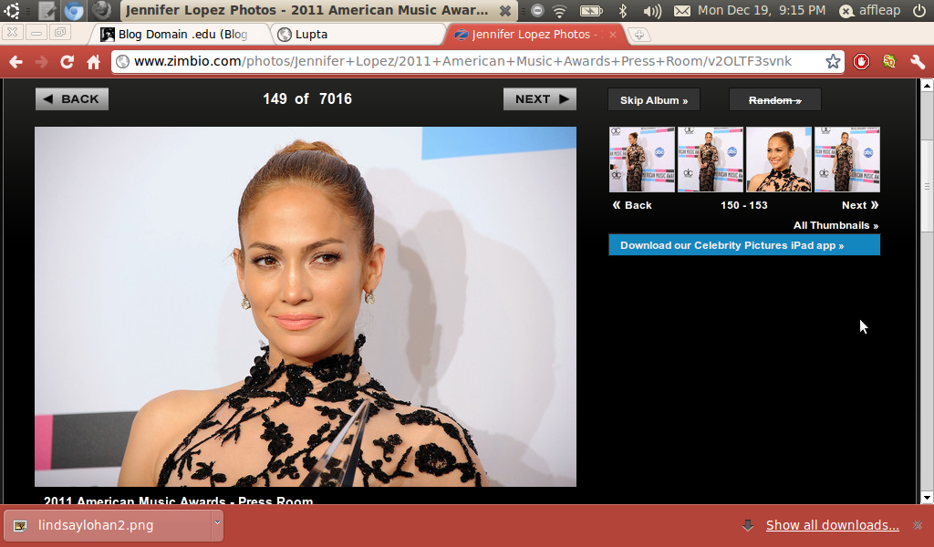
Task: Switch to the Lupta tab
Action: pyautogui.click(x=358, y=35)
